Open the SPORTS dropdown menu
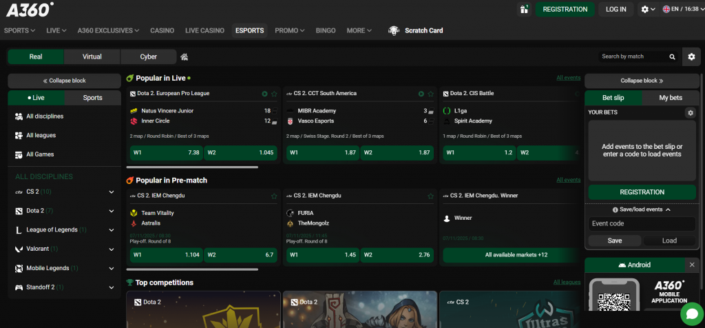Screen dimensions: 705x328 tap(19, 30)
